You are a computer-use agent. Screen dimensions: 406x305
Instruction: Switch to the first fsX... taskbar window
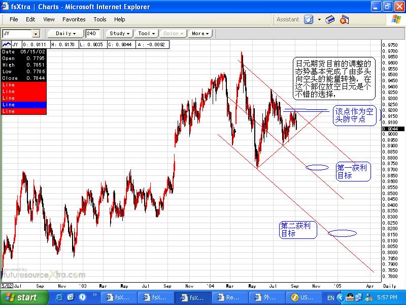tap(118, 297)
